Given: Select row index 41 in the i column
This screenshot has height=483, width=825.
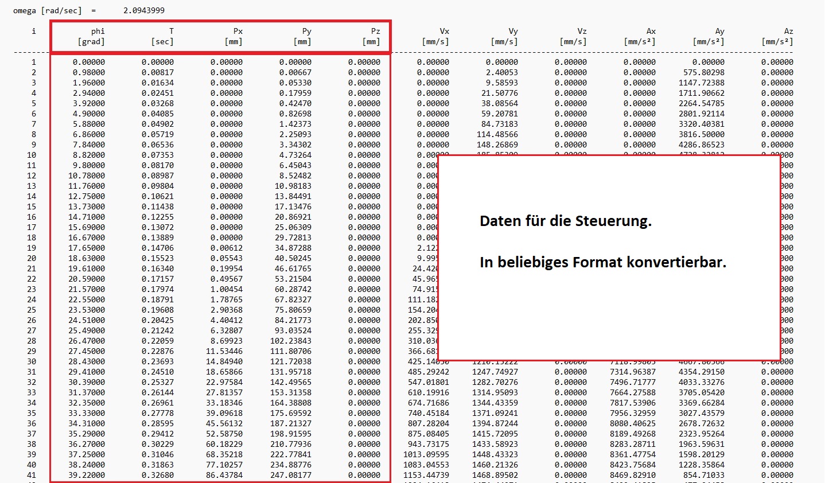Looking at the screenshot, I should pos(31,475).
